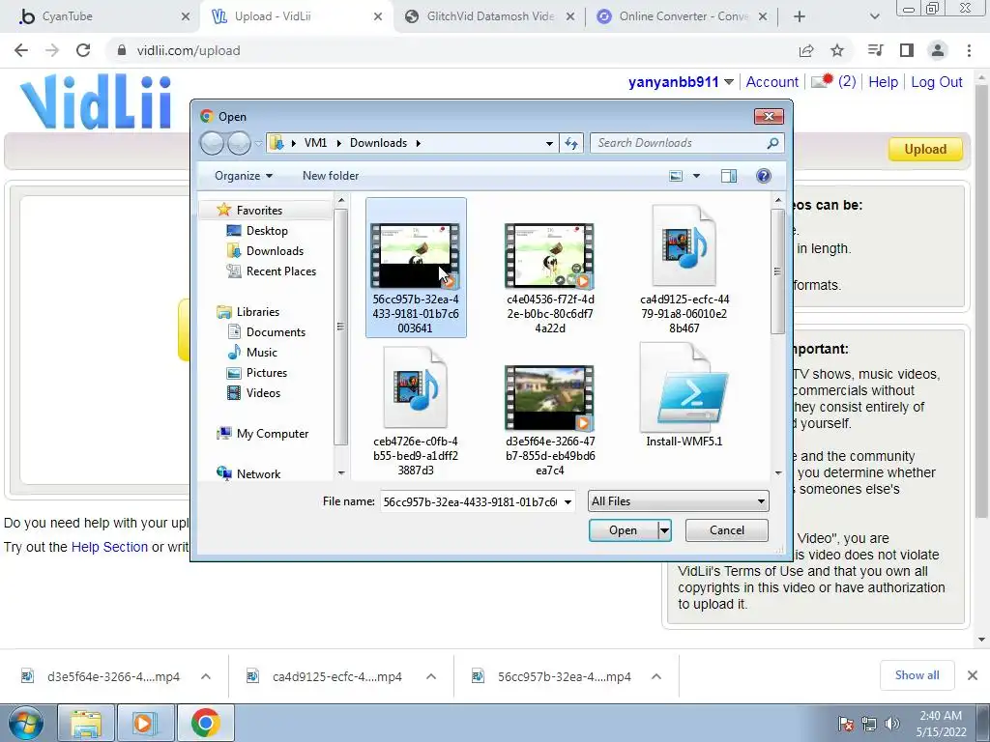990x742 pixels.
Task: Click the Downloads breadcrumb segment
Action: click(378, 143)
